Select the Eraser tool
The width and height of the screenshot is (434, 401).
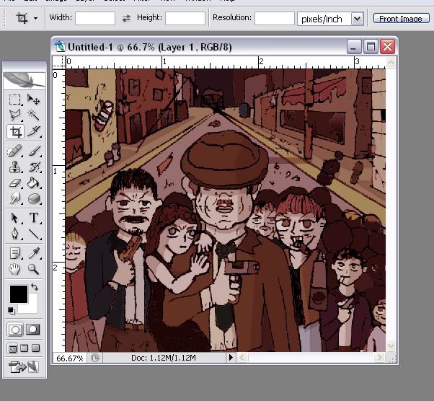tap(14, 182)
